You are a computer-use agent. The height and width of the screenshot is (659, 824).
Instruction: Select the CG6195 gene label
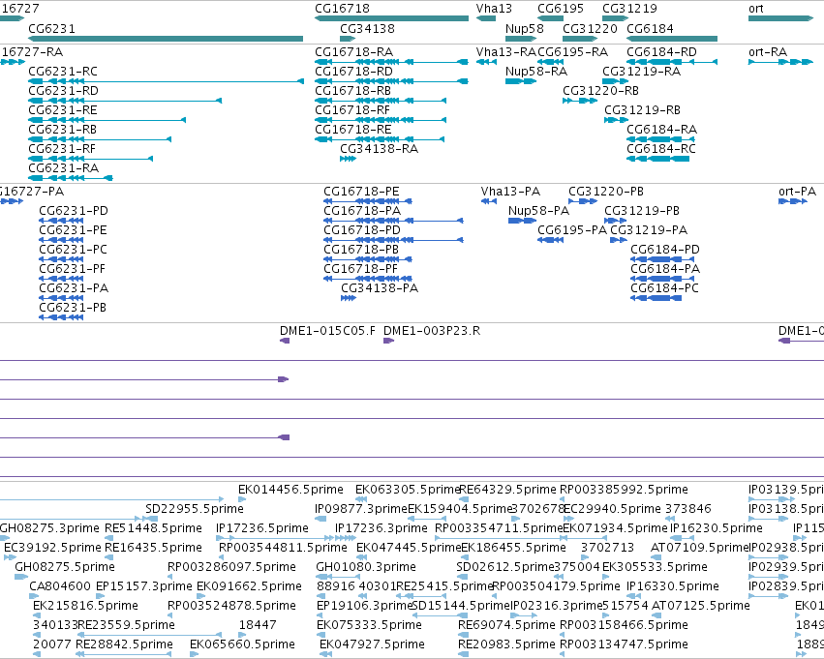point(561,9)
